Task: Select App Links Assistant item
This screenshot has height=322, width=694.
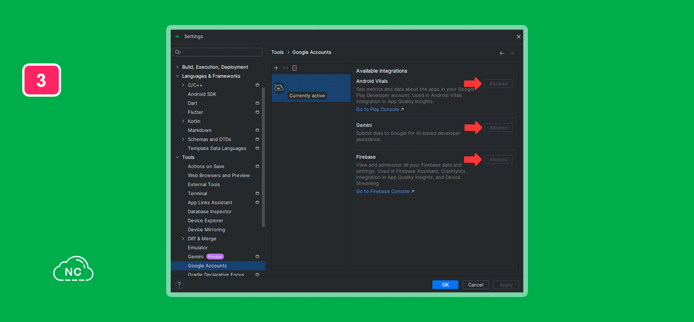Action: (x=210, y=203)
